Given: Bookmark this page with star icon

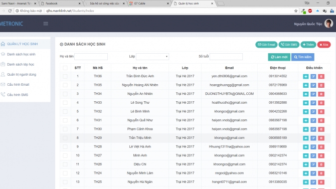Looking at the screenshot, I should pyautogui.click(x=296, y=11).
